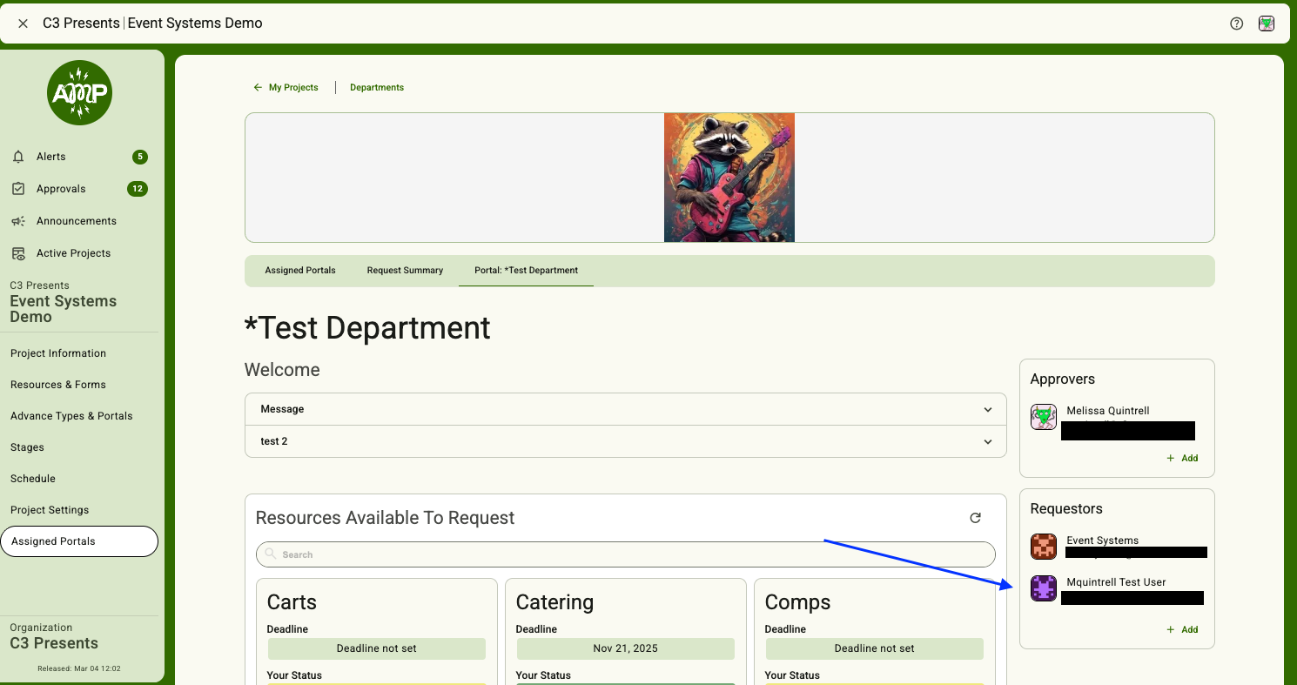Refresh the Resources Available To Request list
Image resolution: width=1297 pixels, height=685 pixels.
(975, 518)
